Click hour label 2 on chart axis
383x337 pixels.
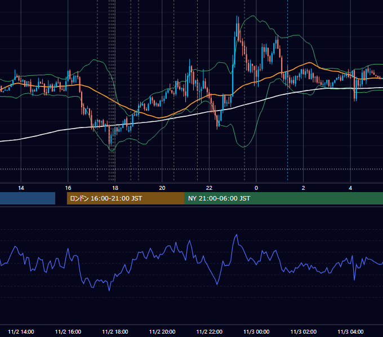(304, 188)
